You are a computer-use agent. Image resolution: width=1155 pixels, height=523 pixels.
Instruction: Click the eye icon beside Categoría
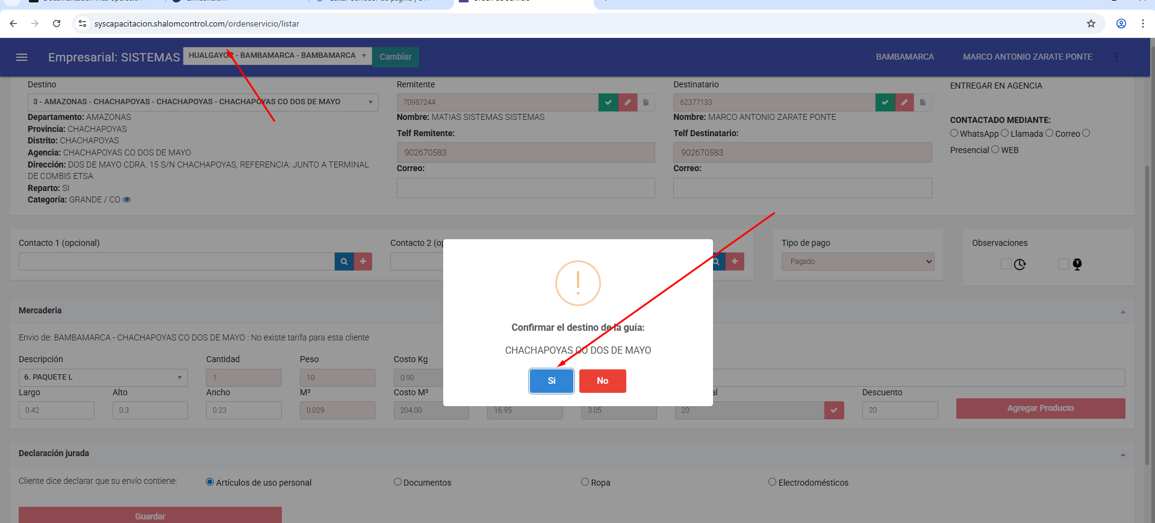tap(127, 200)
